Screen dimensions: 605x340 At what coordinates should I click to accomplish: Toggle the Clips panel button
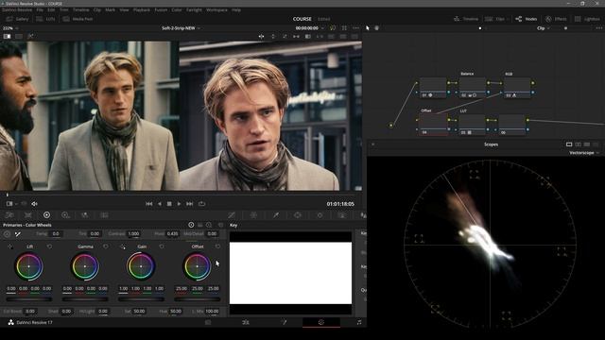coord(495,19)
